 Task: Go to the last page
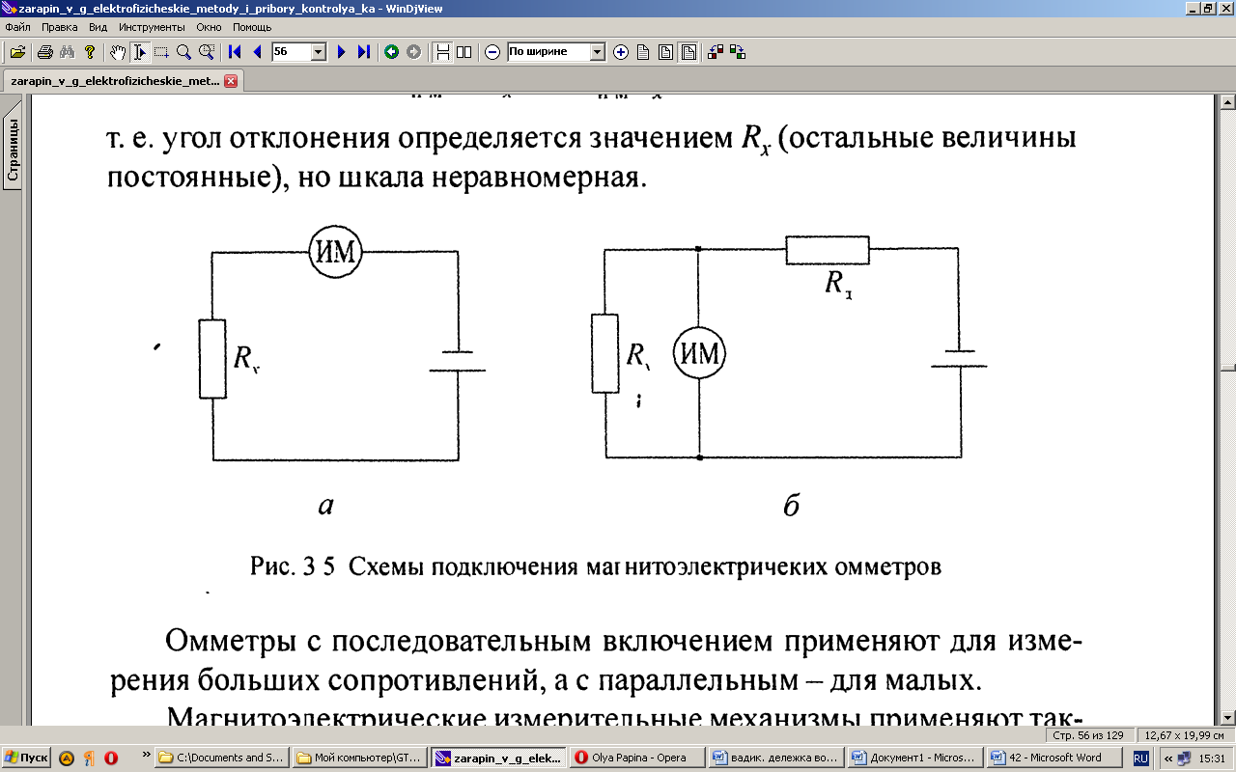[363, 52]
